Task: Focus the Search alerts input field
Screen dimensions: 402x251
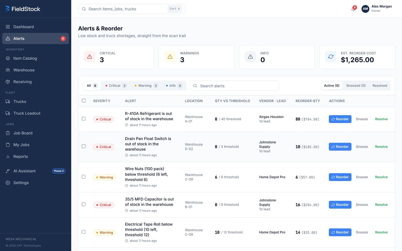Action: 234,86
